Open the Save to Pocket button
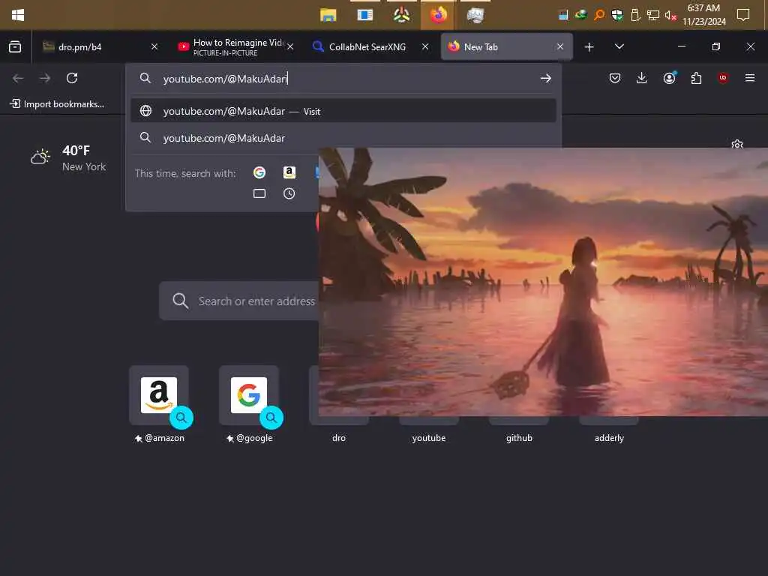The image size is (768, 576). (x=615, y=78)
